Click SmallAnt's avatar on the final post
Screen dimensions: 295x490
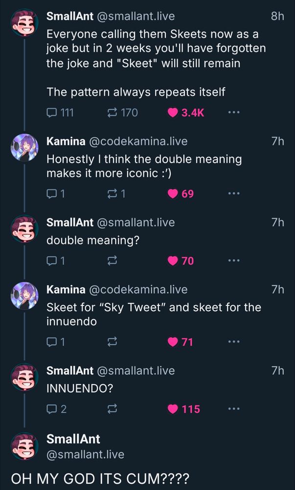coord(24,446)
